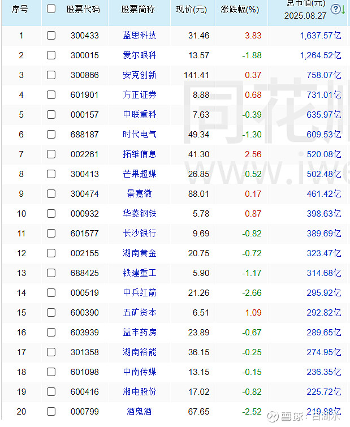Open the 益丰药房 stock link
This screenshot has height=427, width=350.
pyautogui.click(x=139, y=332)
